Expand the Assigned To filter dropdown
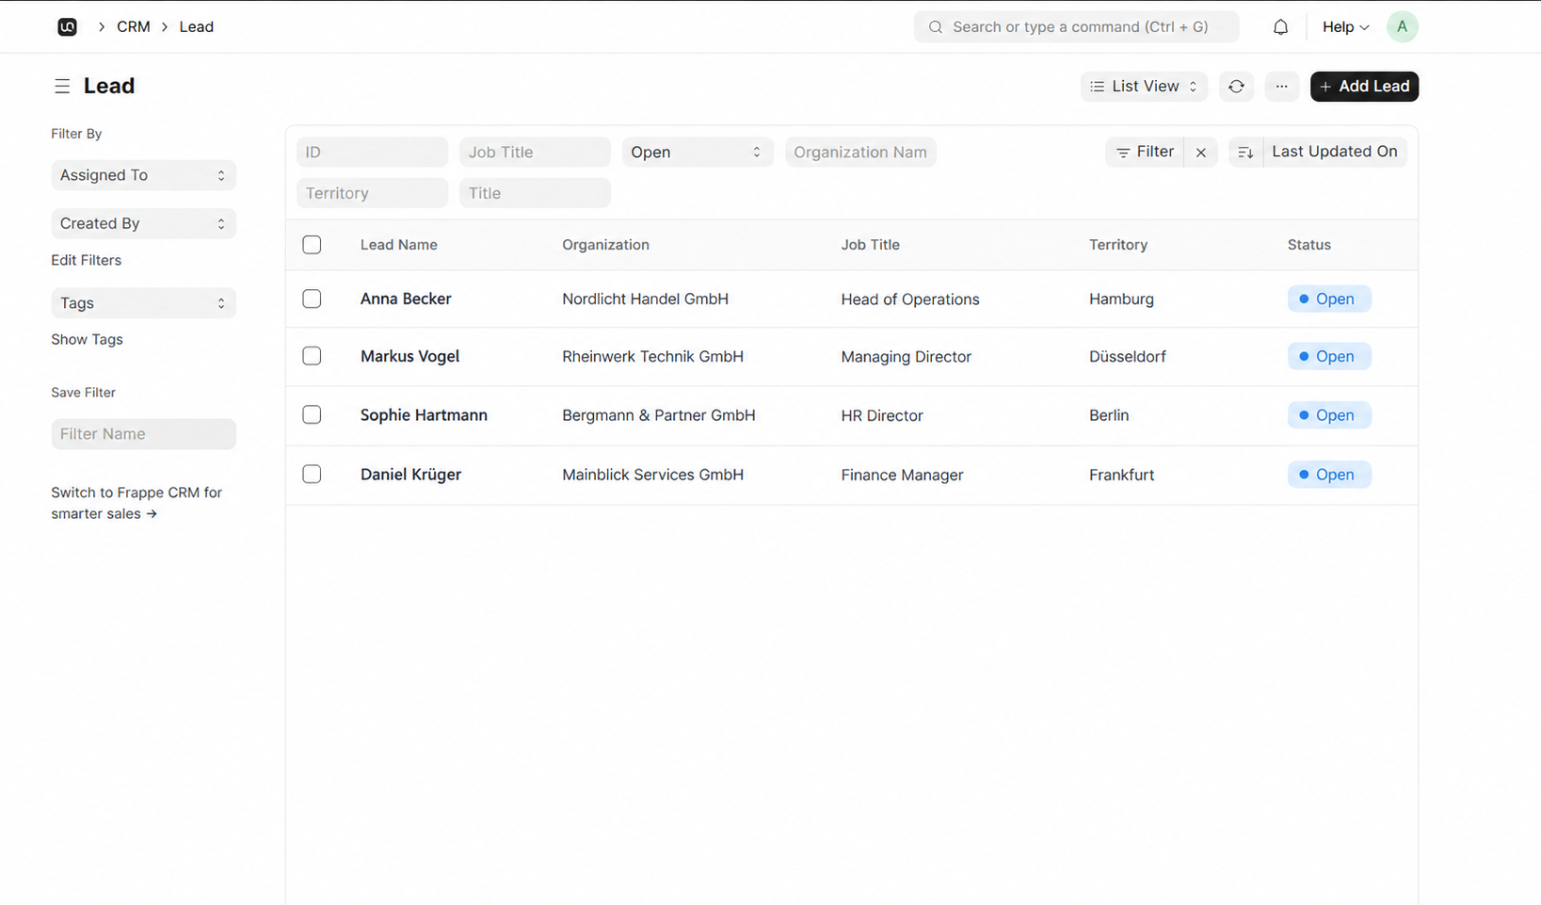The image size is (1541, 905). click(143, 175)
